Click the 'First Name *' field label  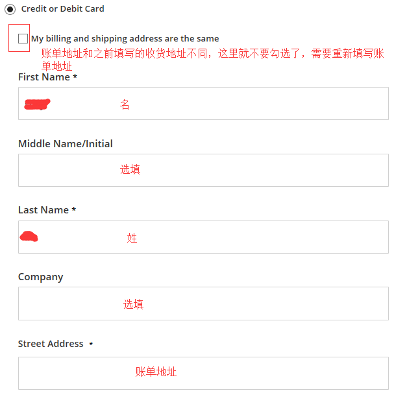(47, 77)
